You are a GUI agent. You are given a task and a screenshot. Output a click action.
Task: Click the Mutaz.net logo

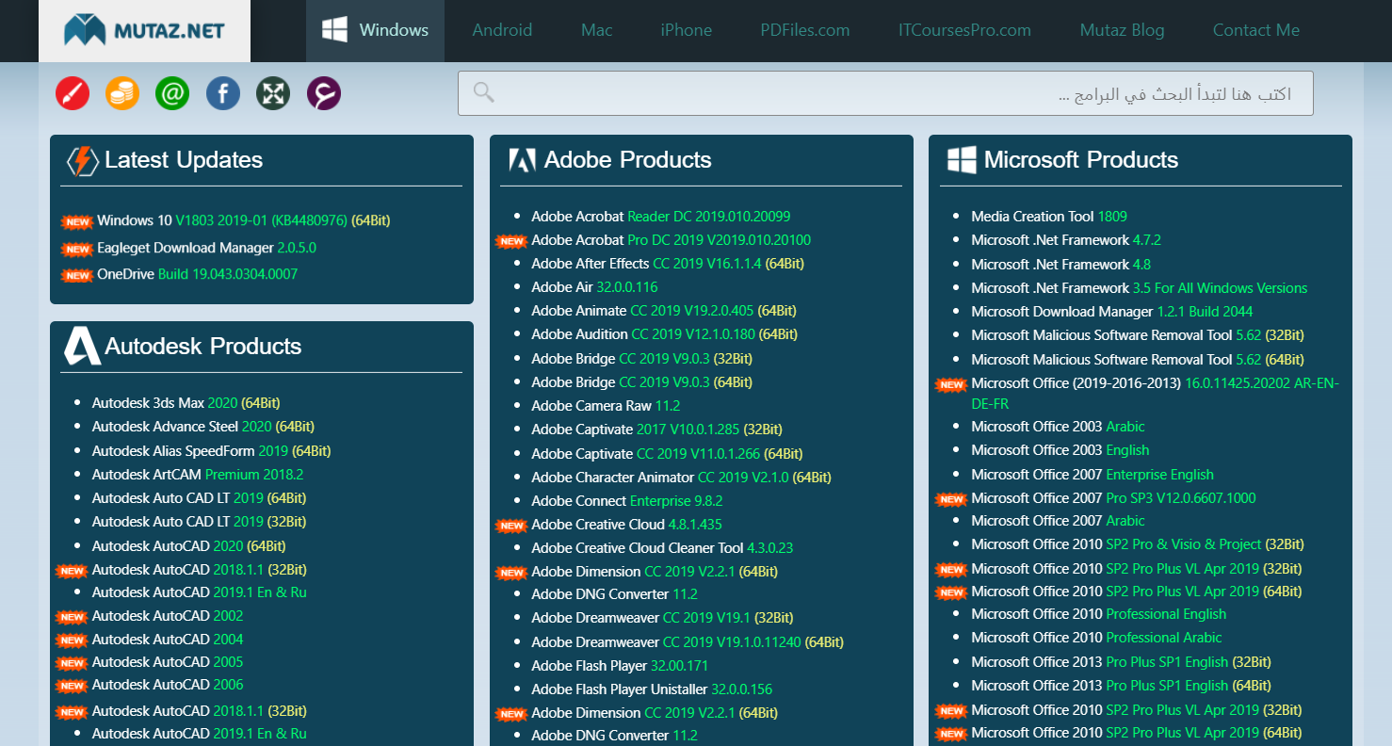144,30
